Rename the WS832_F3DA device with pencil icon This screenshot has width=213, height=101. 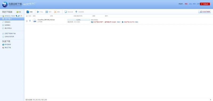19,16
